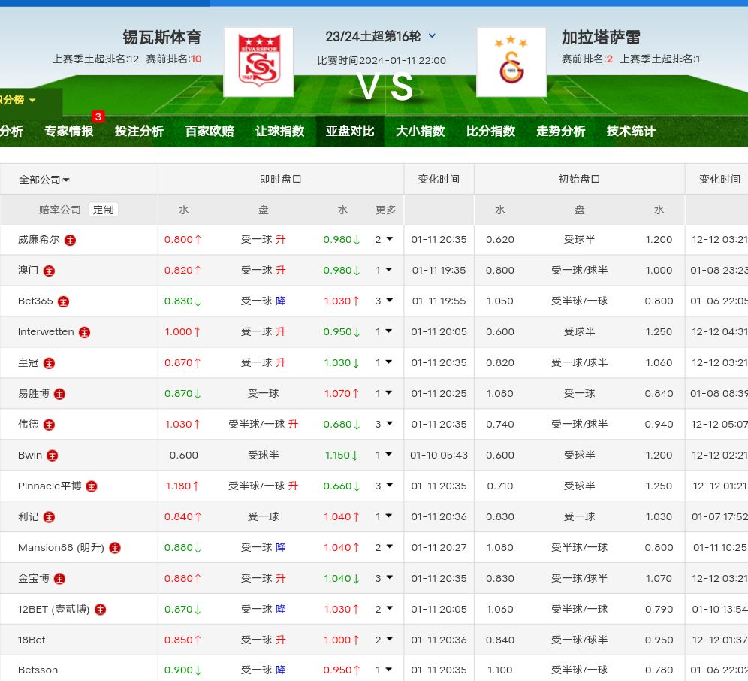
Task: Expand more odds in the 伟德 row
Action: 384,425
